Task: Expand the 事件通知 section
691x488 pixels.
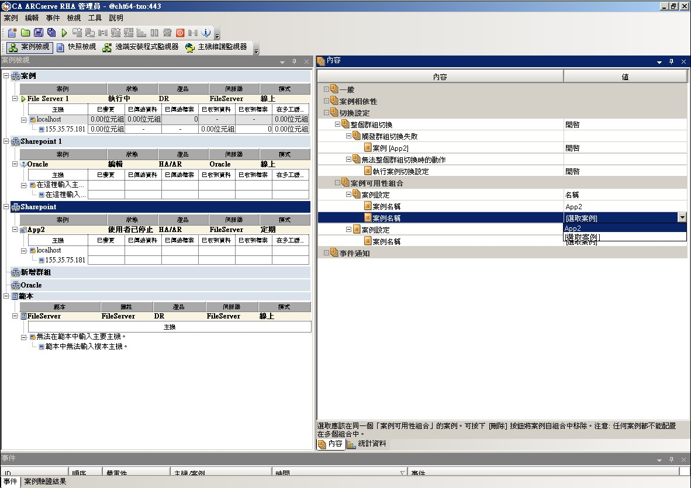Action: (327, 253)
